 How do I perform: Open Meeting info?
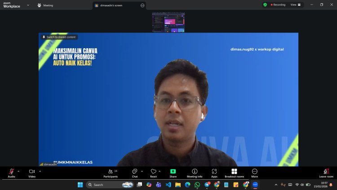click(195, 173)
